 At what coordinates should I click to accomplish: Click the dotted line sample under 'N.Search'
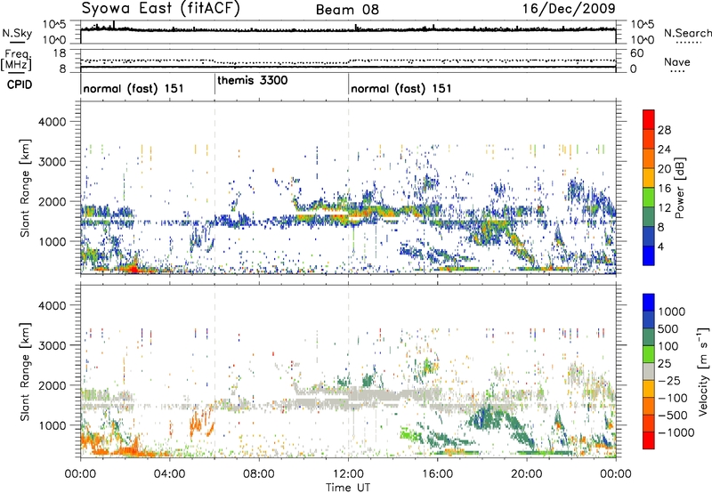688,43
